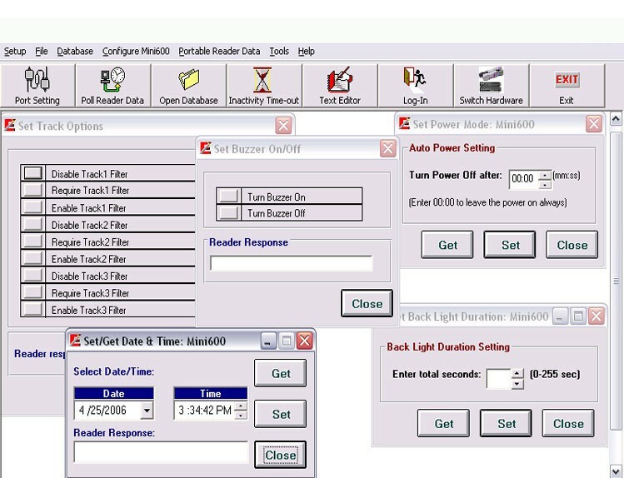The image size is (624, 478).
Task: Toggle Require Track1 Filter option
Action: [x=33, y=190]
